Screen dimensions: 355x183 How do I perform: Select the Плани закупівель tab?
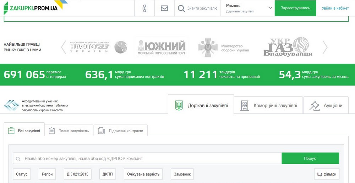tap(69, 131)
